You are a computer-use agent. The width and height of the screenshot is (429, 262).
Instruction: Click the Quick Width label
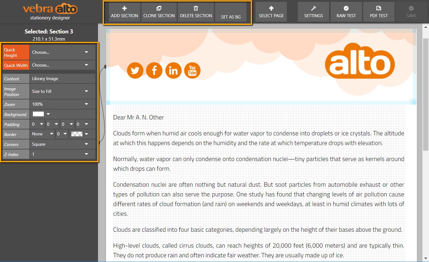coord(16,65)
